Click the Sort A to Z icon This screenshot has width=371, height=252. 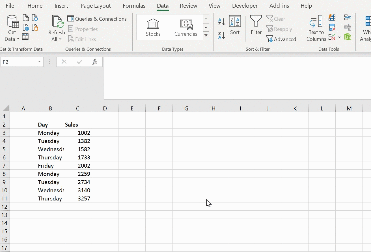[221, 22]
